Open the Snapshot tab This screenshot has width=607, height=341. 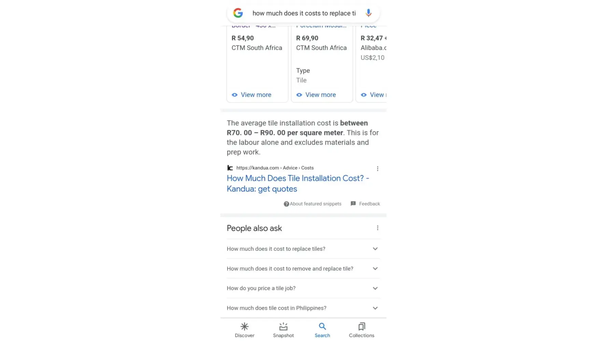click(x=283, y=330)
